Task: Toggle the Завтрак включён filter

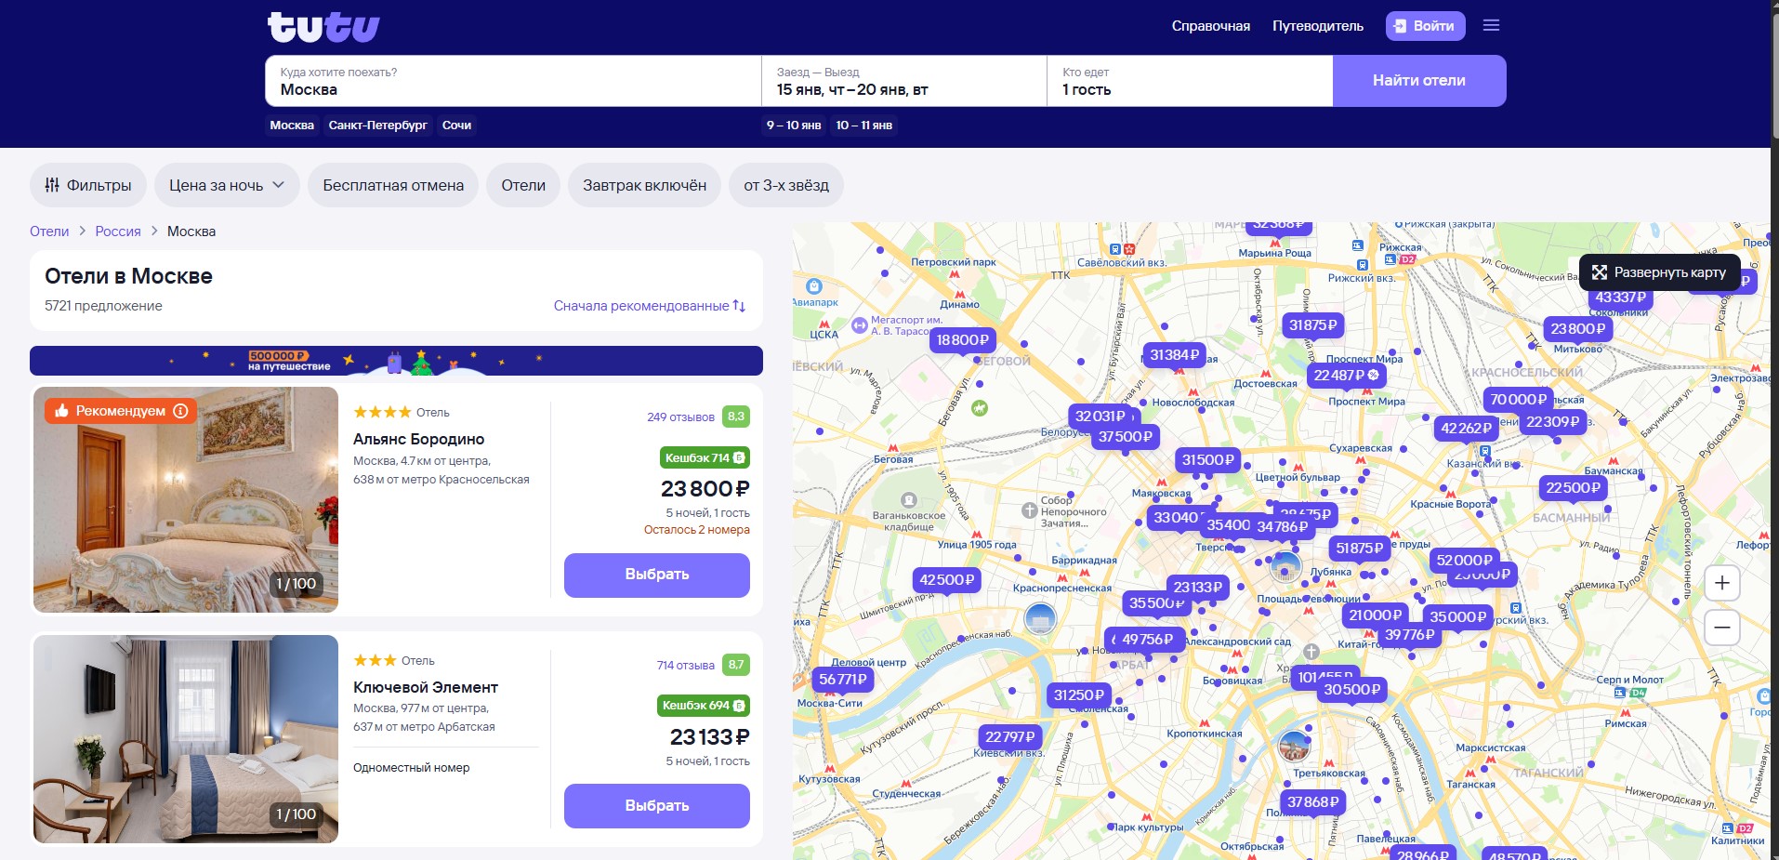Action: [x=644, y=185]
